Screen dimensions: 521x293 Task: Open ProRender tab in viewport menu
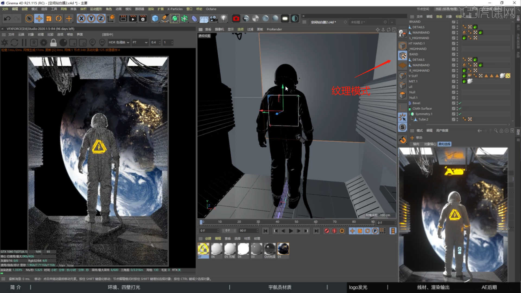tap(274, 29)
